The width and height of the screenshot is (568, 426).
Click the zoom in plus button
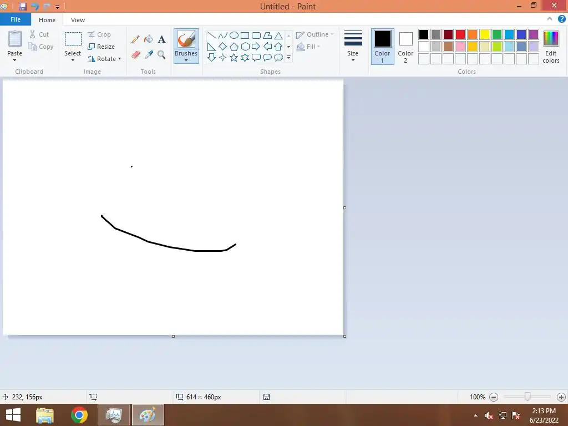coord(561,397)
